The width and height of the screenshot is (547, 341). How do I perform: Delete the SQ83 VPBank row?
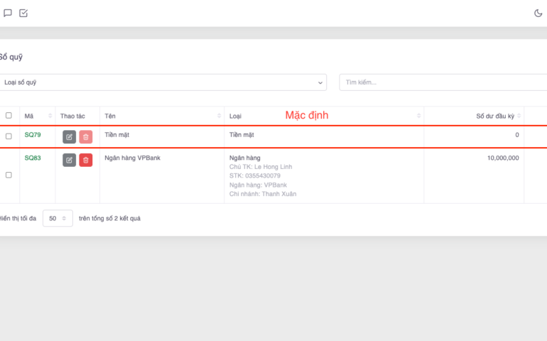[86, 160]
